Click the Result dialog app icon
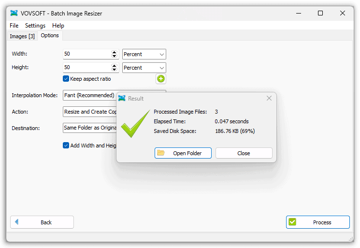Viewport: 360px width, 248px height. point(122,98)
